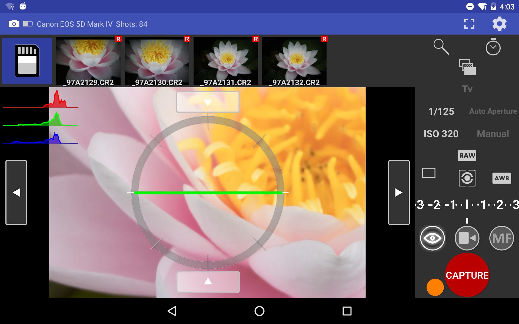519x324 pixels.
Task: Toggle live view with eye button
Action: (432, 238)
